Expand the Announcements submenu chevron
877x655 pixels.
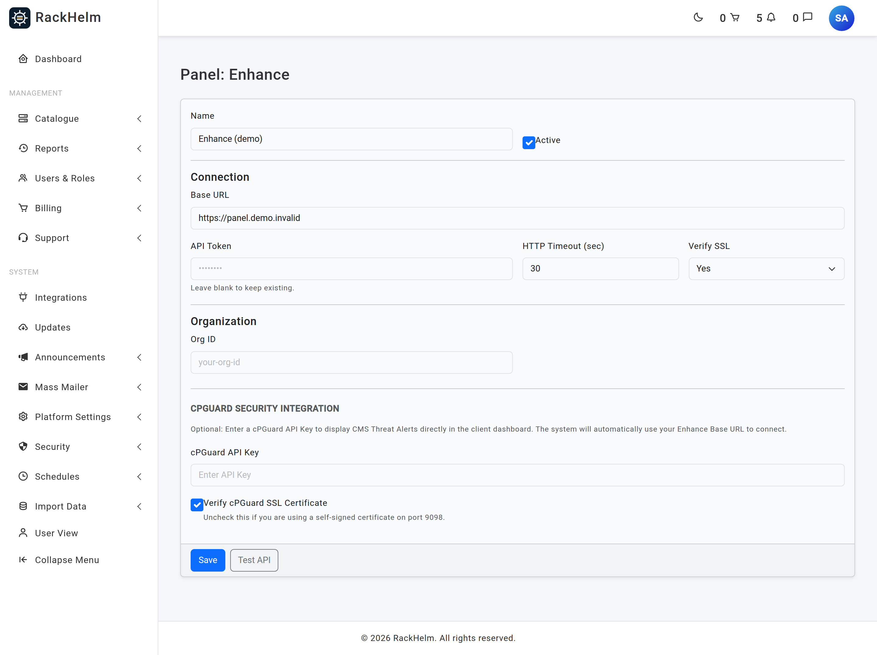click(139, 357)
